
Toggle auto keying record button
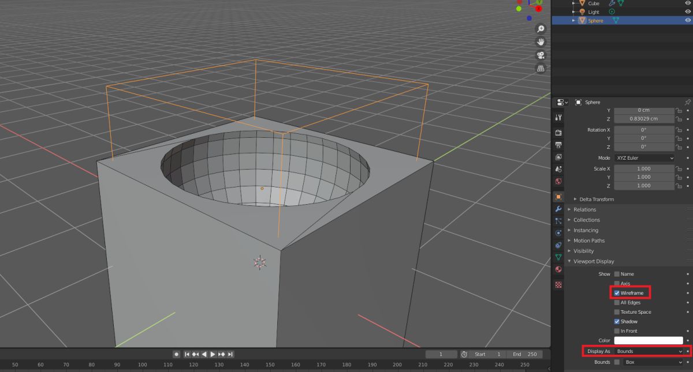177,354
